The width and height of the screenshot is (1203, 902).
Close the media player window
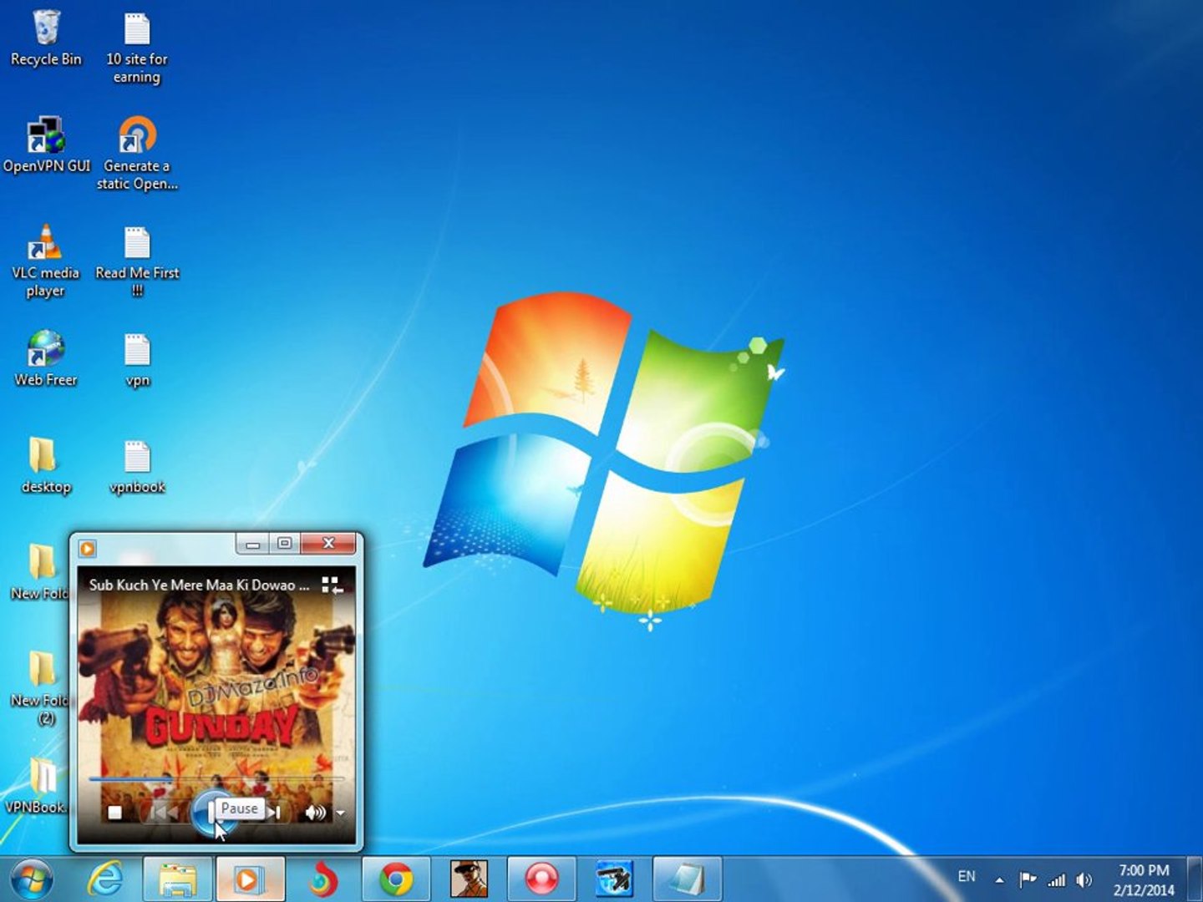point(328,544)
